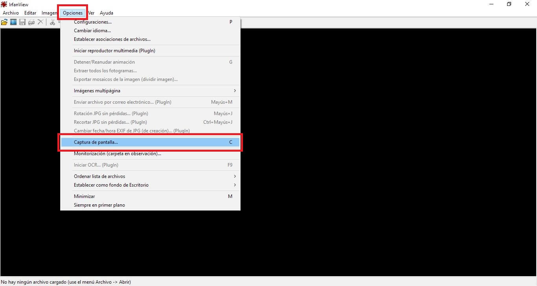The image size is (537, 286).
Task: Toggle Siempre en primer plano
Action: point(150,205)
